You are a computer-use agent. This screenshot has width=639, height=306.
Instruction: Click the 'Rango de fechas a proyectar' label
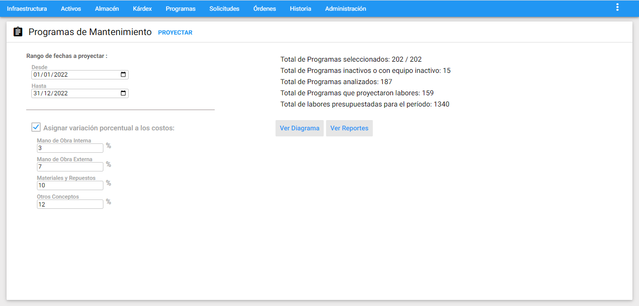[67, 56]
